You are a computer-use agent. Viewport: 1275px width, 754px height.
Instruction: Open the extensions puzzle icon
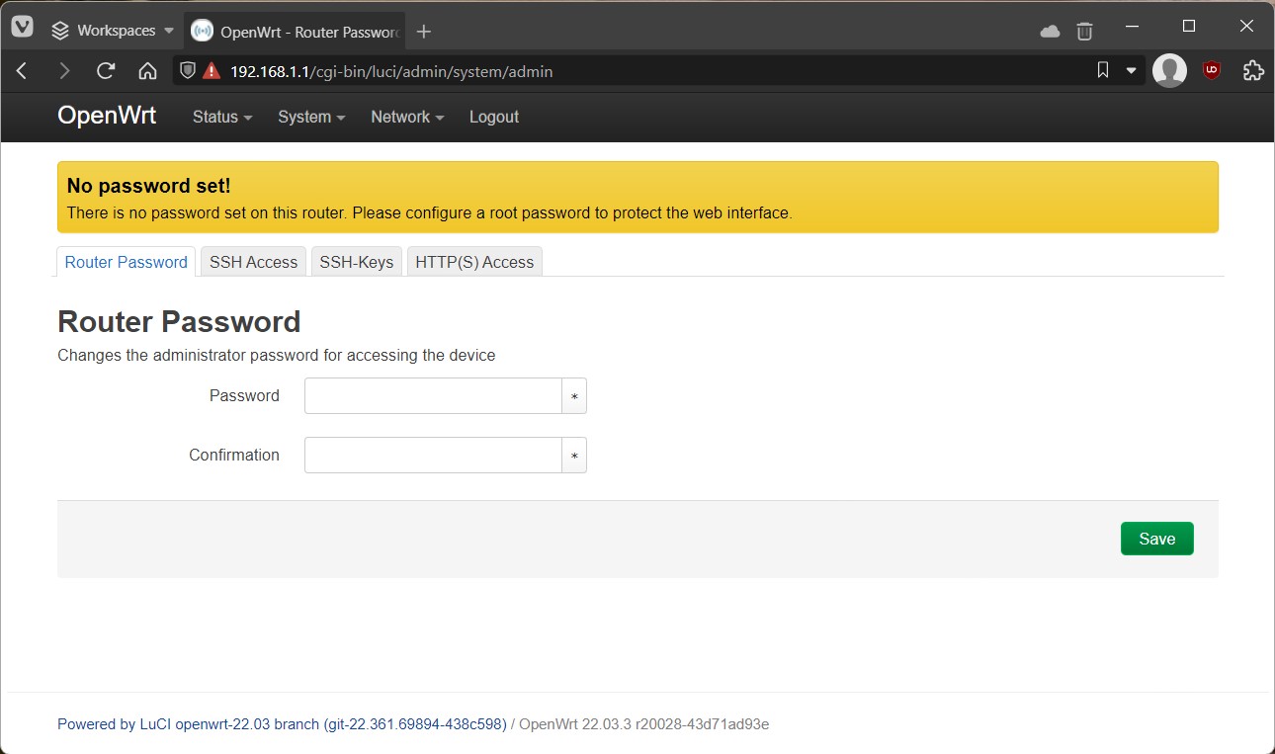tap(1252, 70)
